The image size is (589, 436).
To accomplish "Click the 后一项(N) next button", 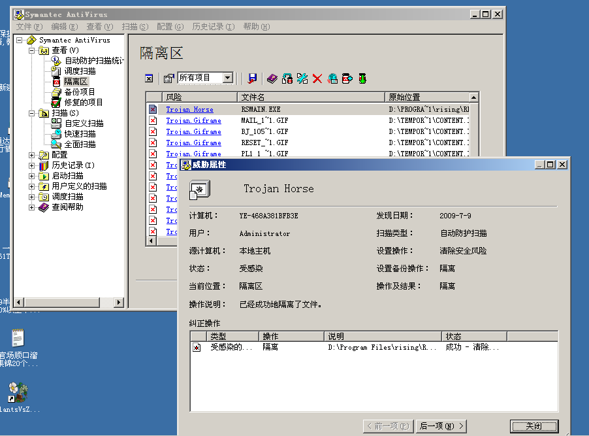I will tap(441, 426).
